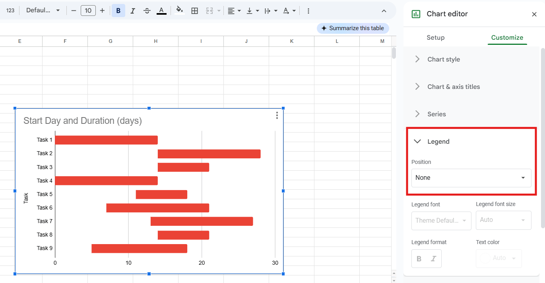Close the Chart editor panel
This screenshot has width=545, height=283.
coord(534,14)
